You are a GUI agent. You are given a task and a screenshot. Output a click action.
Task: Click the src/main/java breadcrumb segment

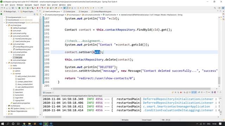tap(74, 15)
